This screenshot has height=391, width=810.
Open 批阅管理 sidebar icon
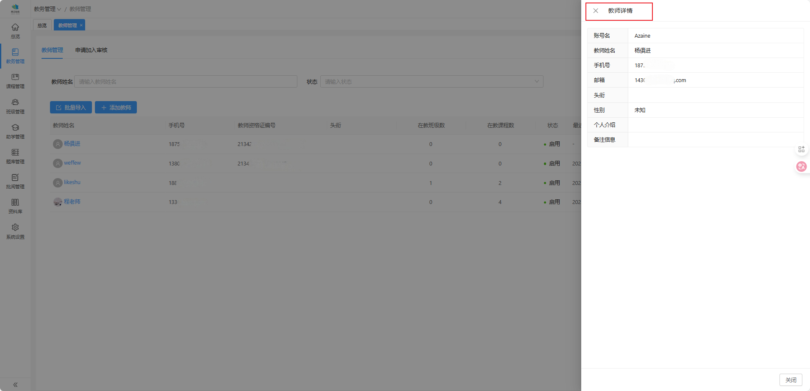(x=15, y=181)
